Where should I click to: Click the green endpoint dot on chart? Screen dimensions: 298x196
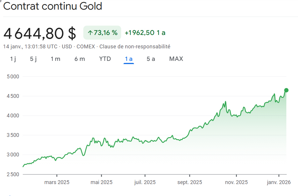click(x=286, y=90)
